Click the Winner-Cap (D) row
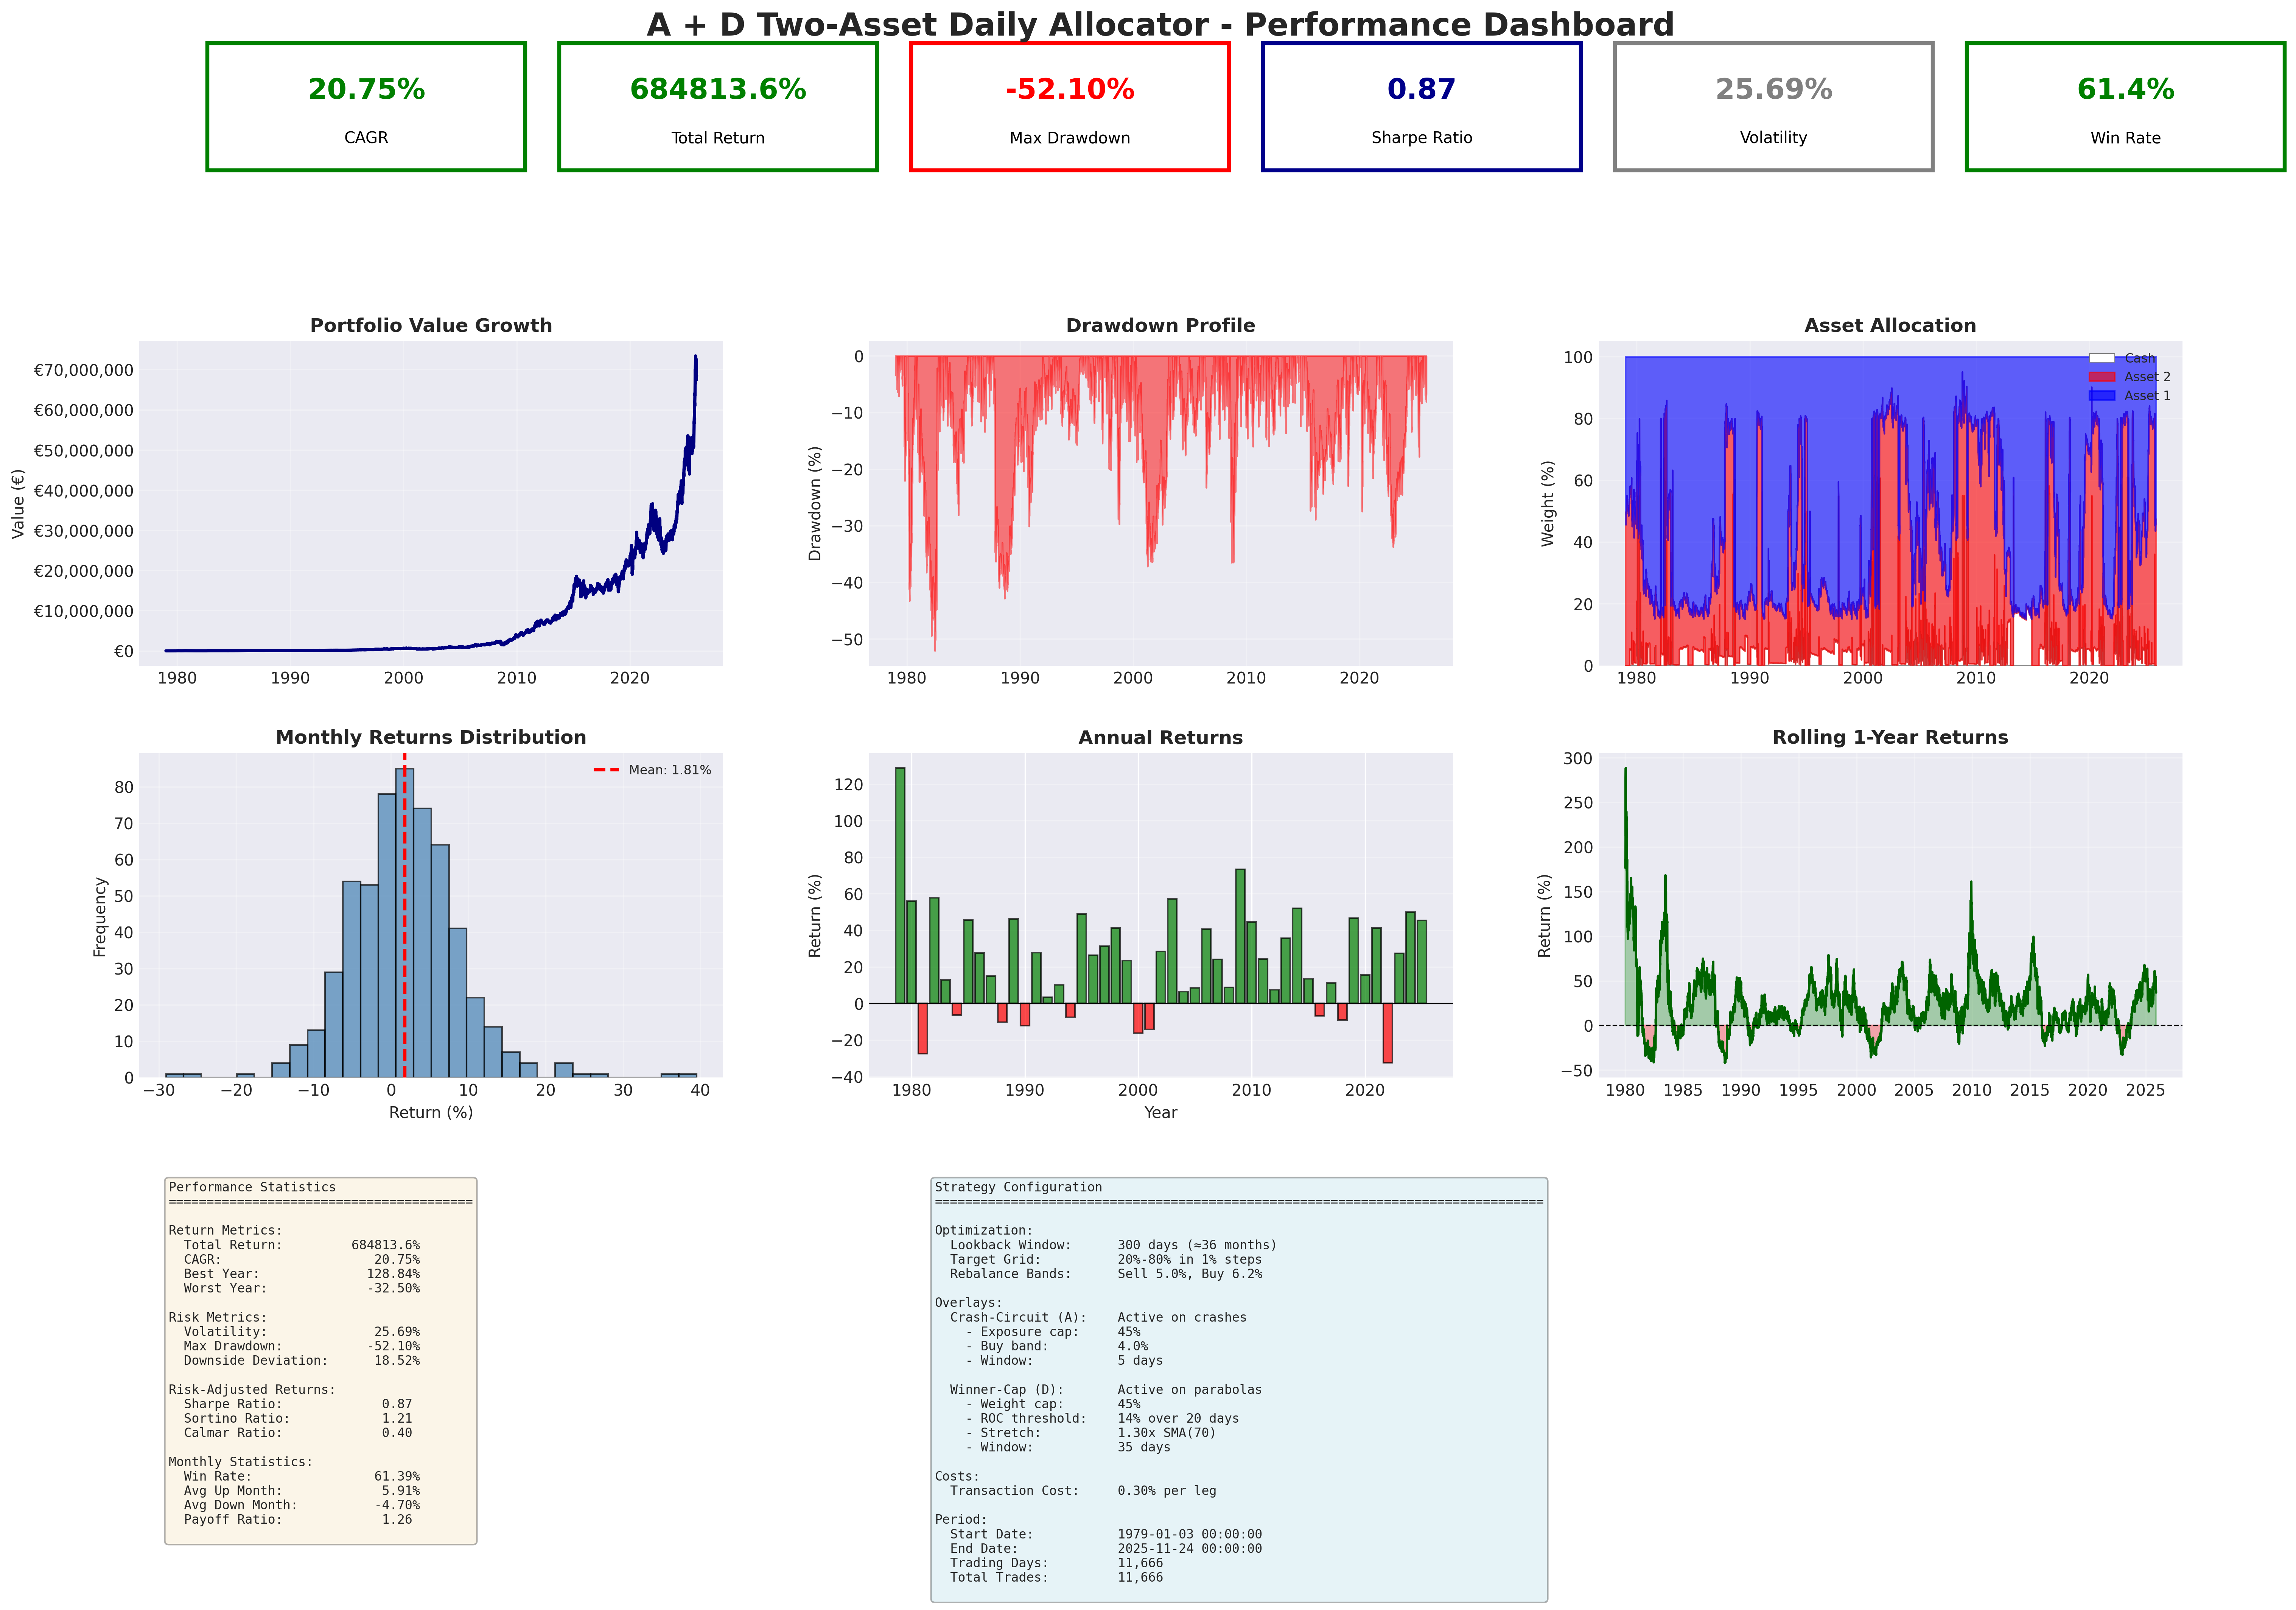This screenshot has width=2296, height=1610. [x=1106, y=1390]
